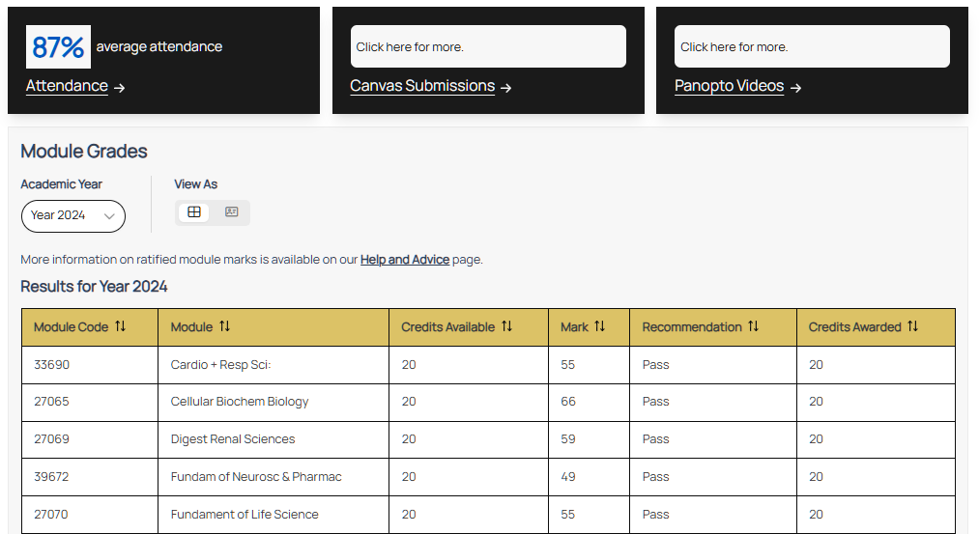This screenshot has height=534, width=979.
Task: Click sort arrows next to Module header
Action: (x=224, y=326)
